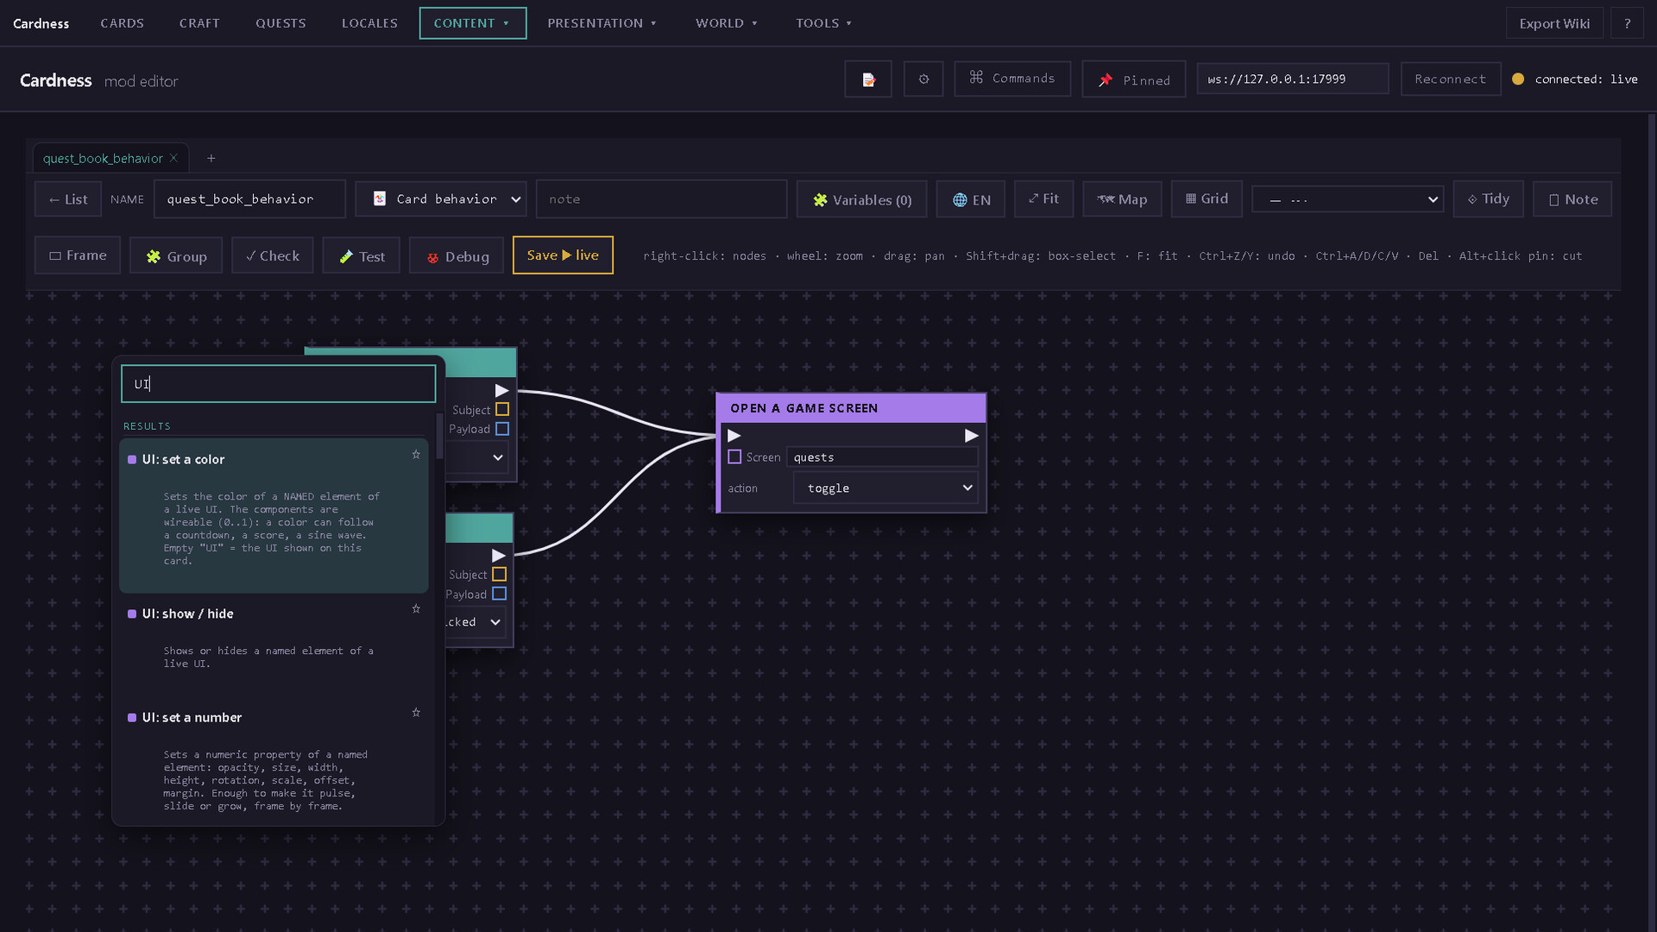Click the exec input arrow on Open a Game Screen node
This screenshot has height=932, width=1657.
(x=734, y=436)
